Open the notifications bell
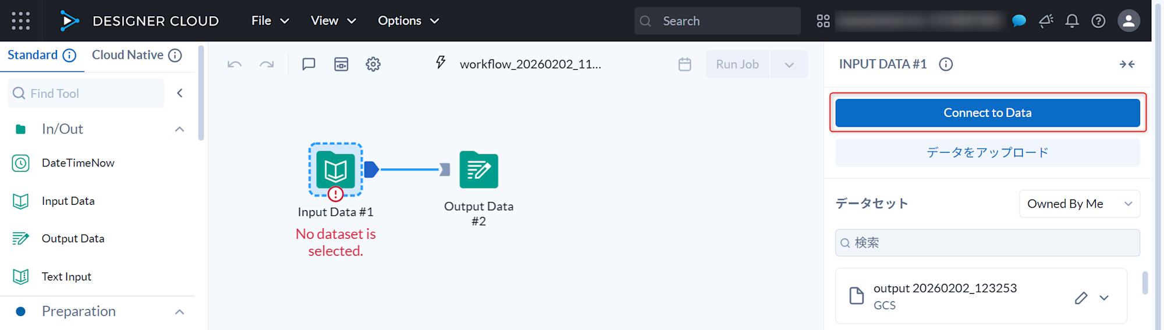Image resolution: width=1164 pixels, height=330 pixels. (1072, 21)
